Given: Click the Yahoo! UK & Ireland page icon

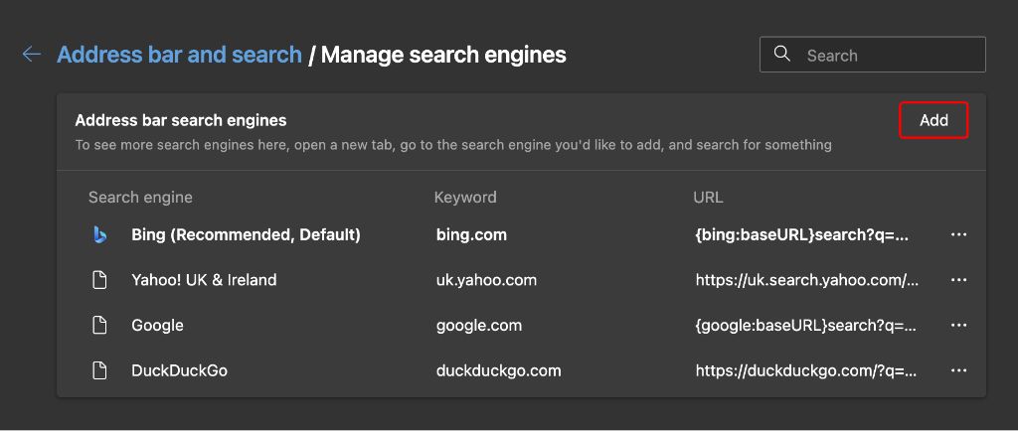Looking at the screenshot, I should (99, 280).
